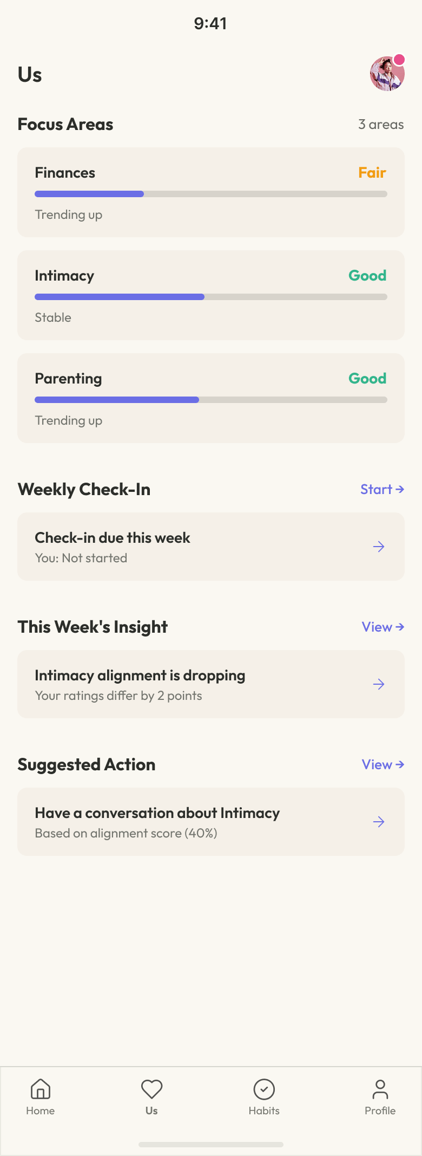Open 'Check-in due this week' item
This screenshot has width=422, height=1156.
point(113,538)
